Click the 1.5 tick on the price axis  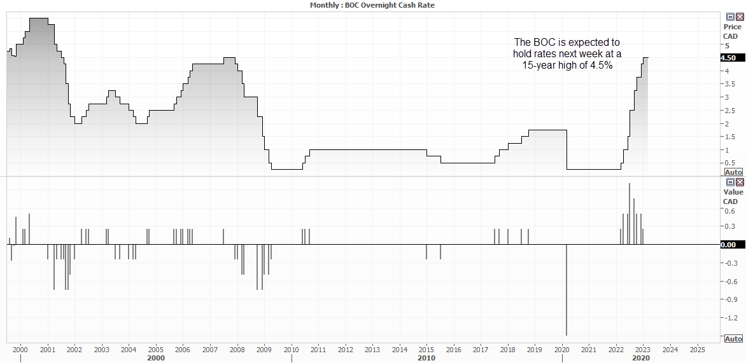730,137
